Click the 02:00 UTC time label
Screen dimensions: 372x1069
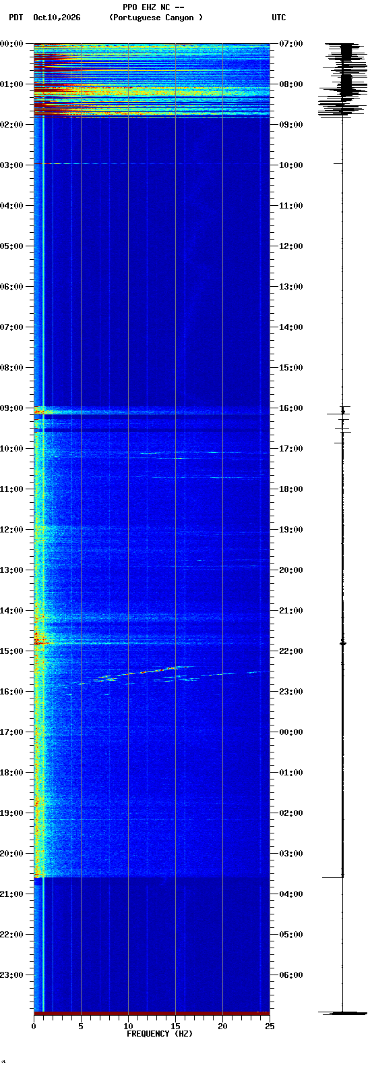(x=291, y=813)
